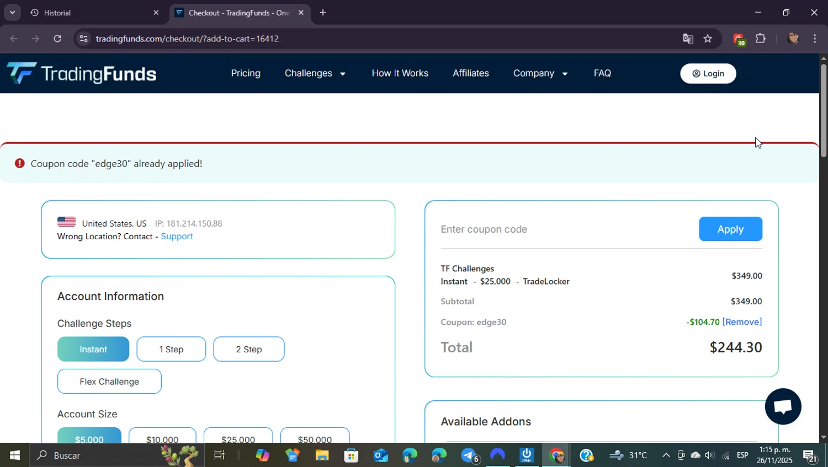Click the coupon code input field

[x=566, y=229]
